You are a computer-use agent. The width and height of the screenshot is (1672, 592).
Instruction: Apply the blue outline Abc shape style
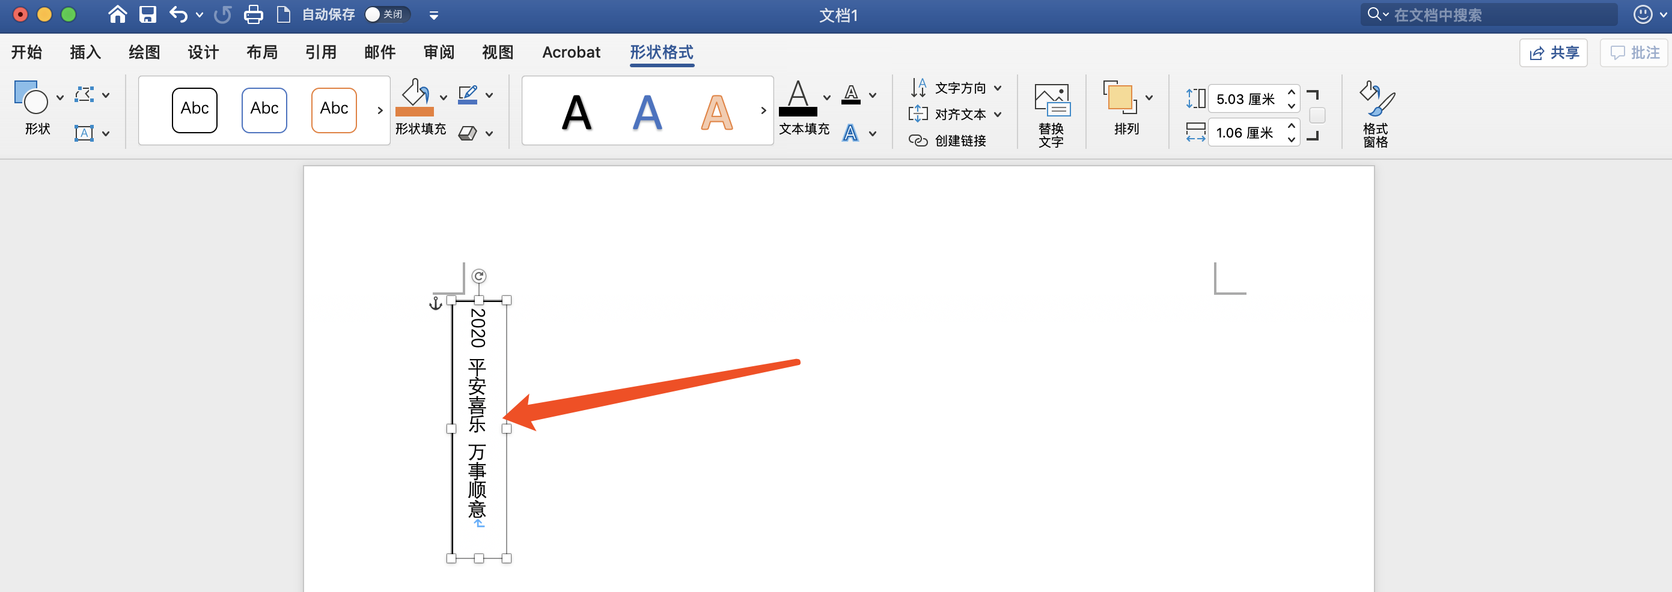point(264,110)
